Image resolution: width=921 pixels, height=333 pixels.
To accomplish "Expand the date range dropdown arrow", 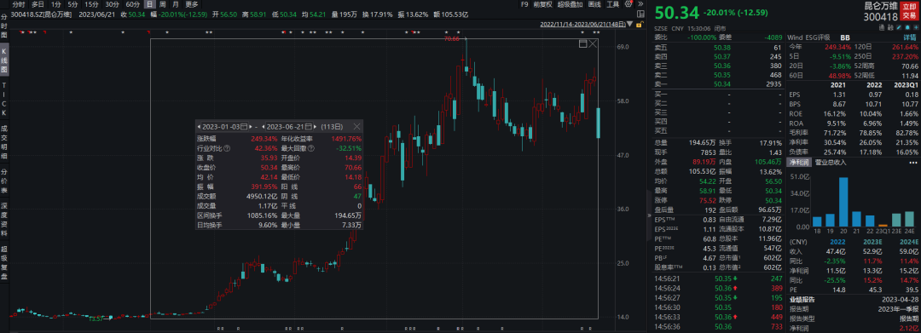I will pyautogui.click(x=629, y=25).
